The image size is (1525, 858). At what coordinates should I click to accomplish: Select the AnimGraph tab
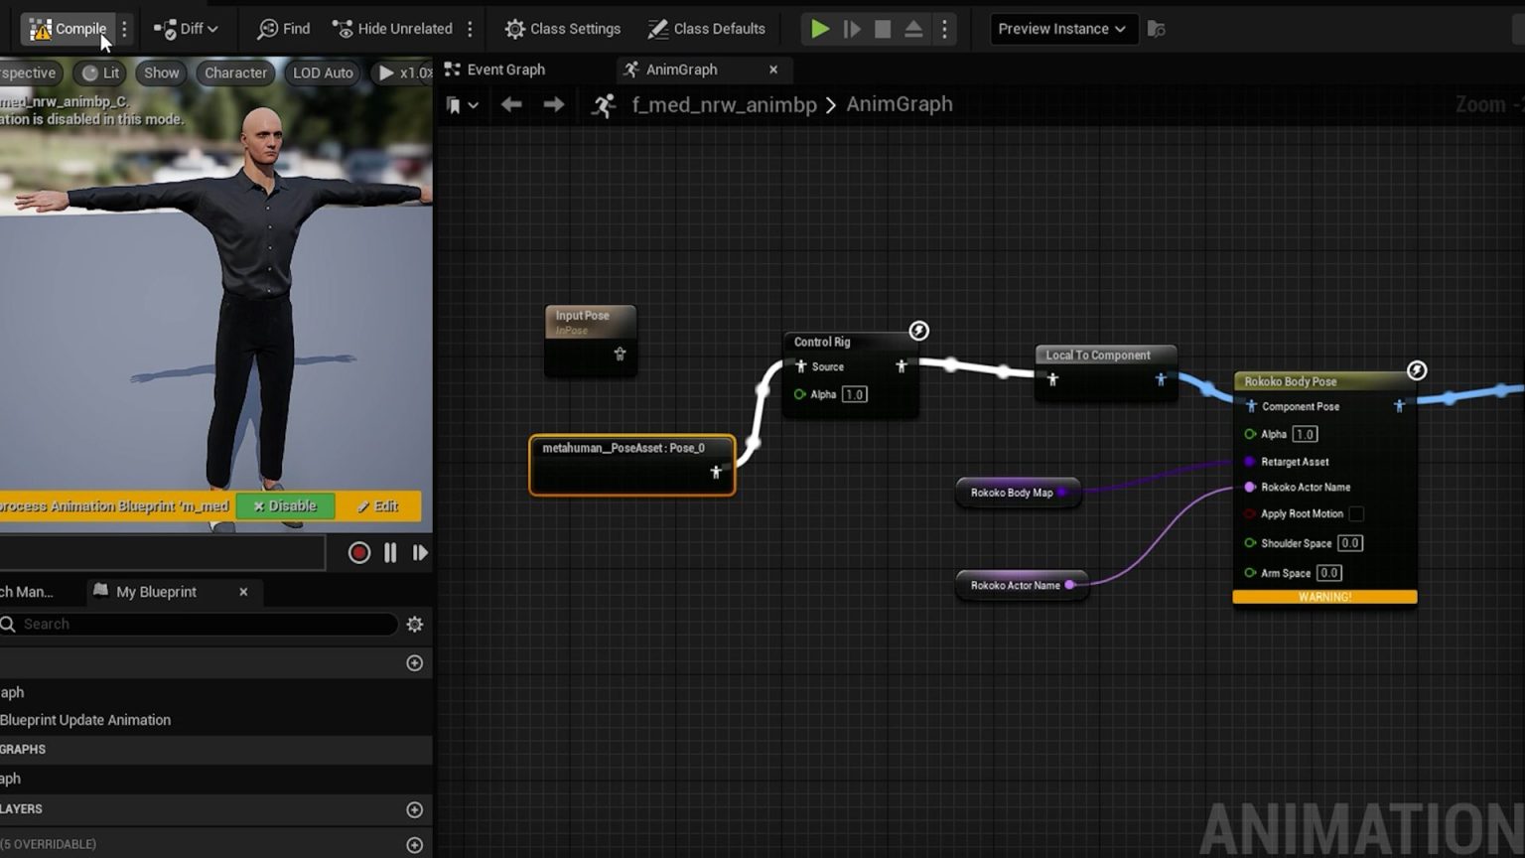coord(682,70)
